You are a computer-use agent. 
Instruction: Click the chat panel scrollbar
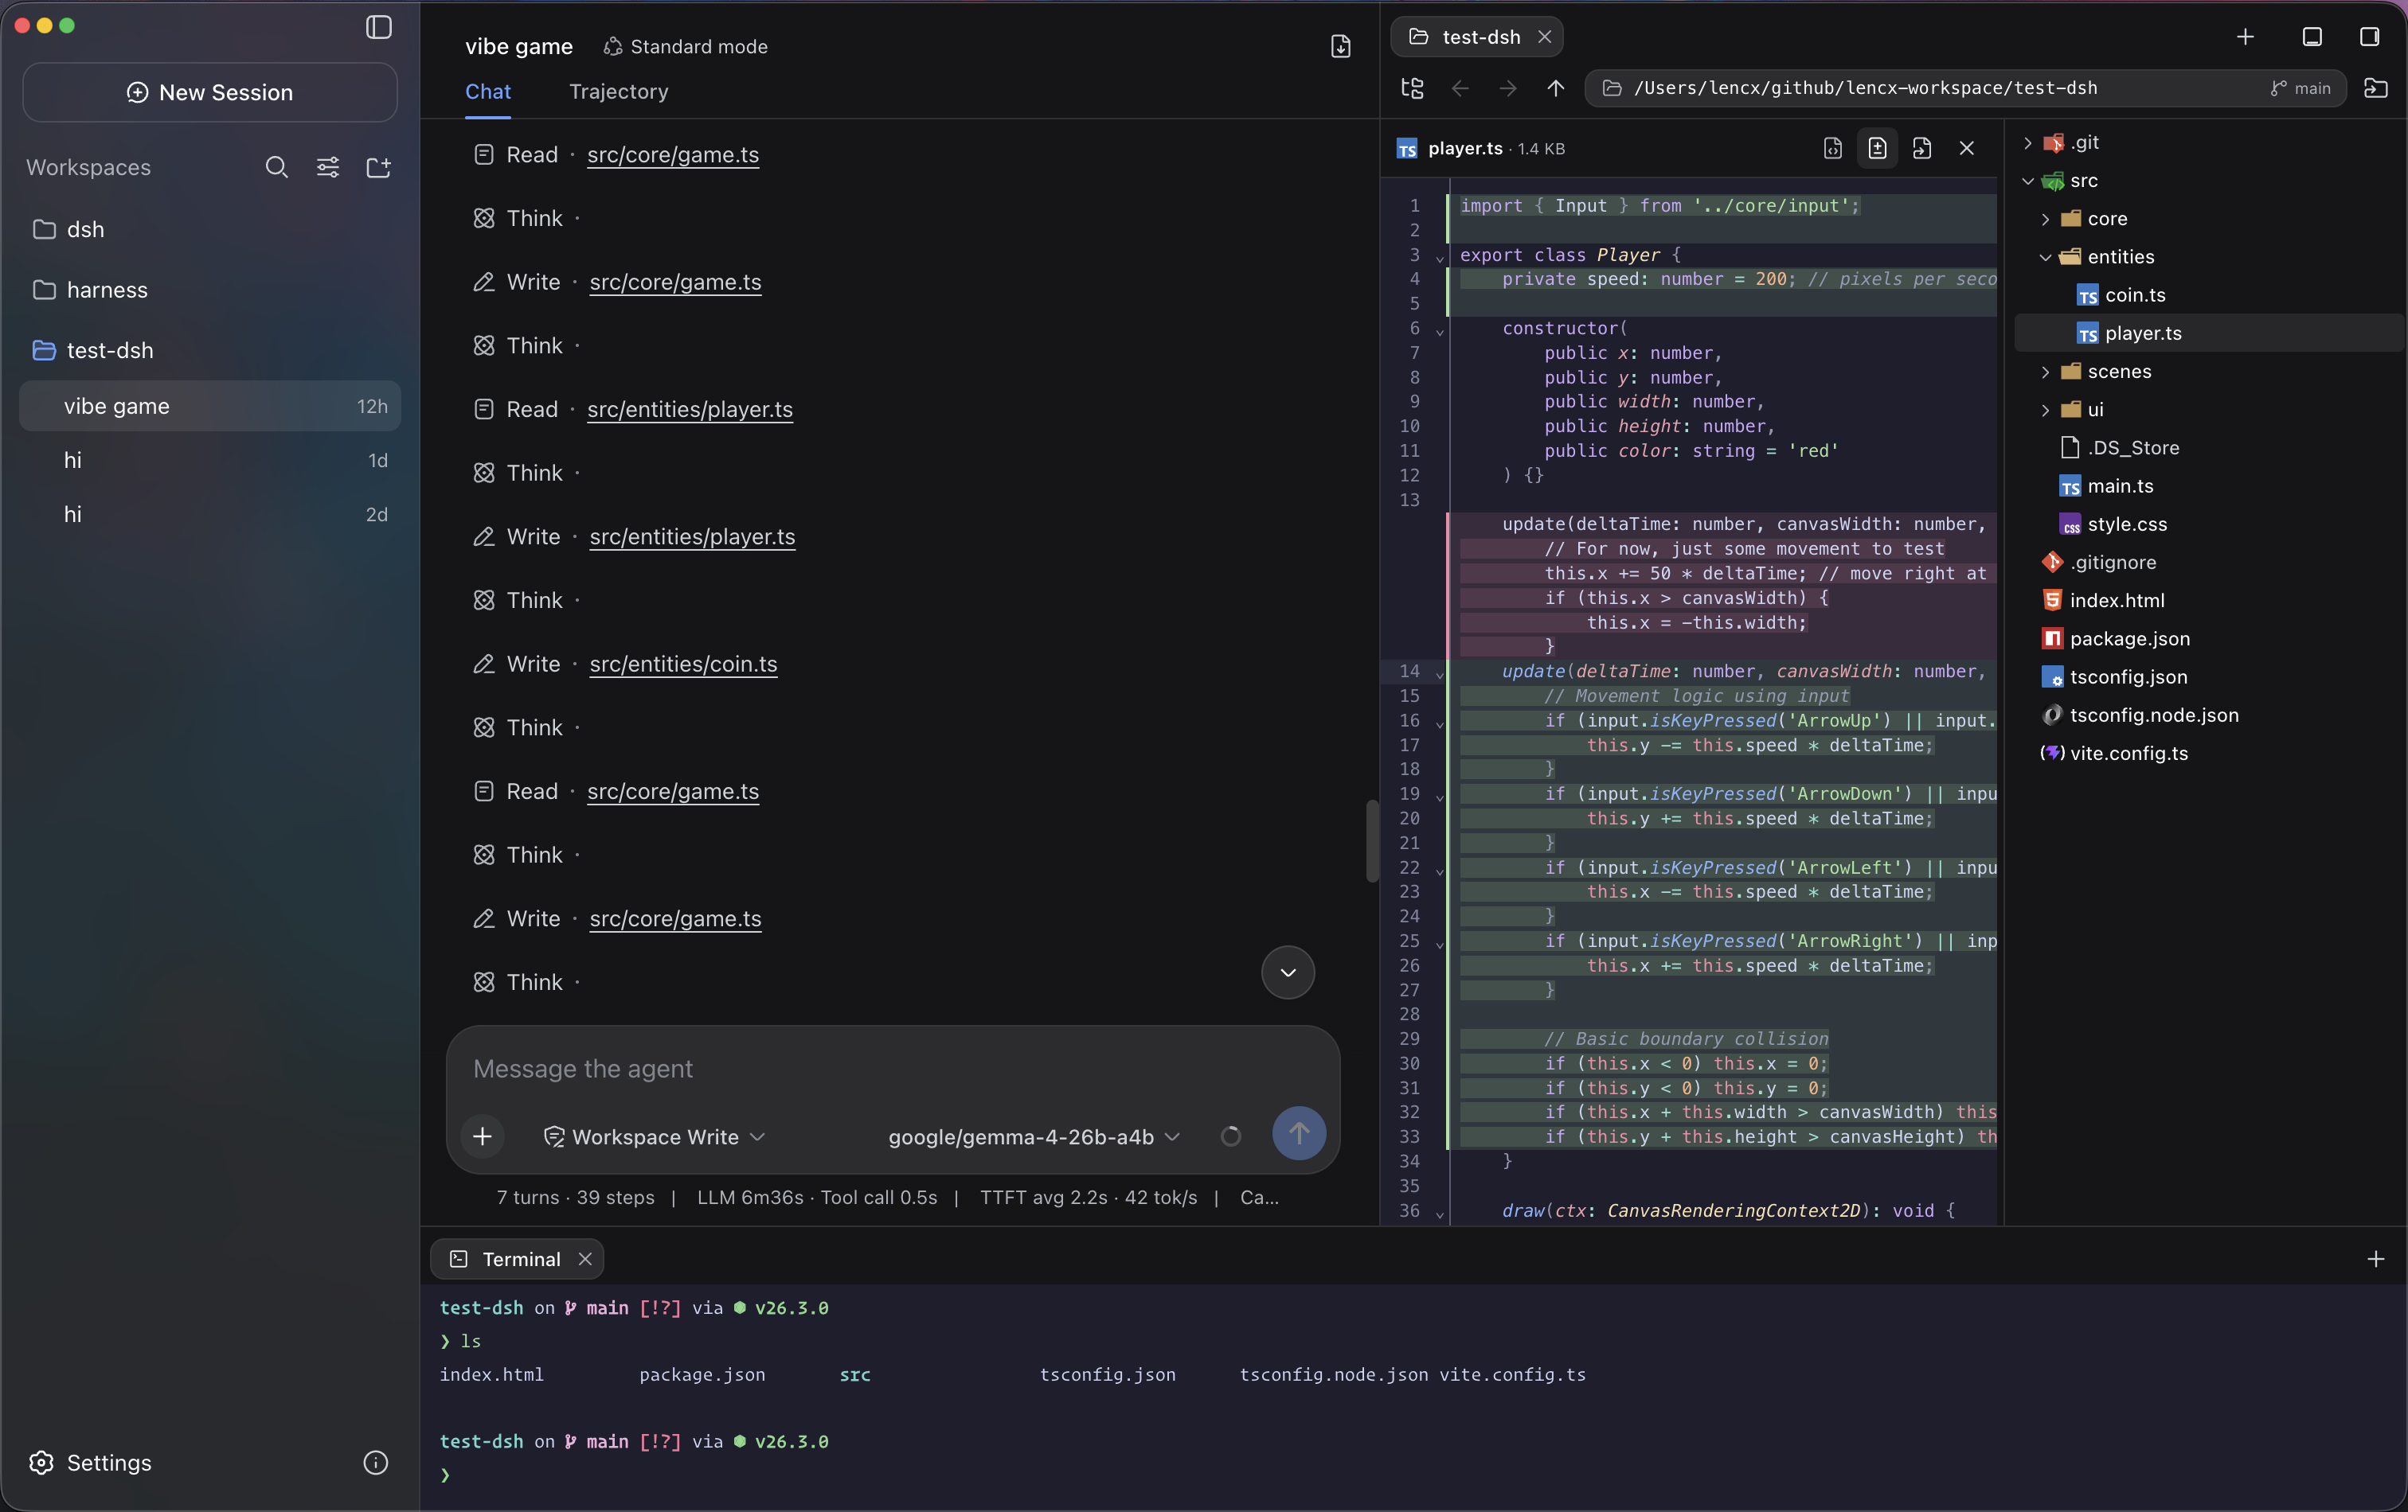[1372, 840]
